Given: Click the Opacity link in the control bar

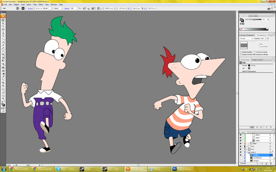Looking at the screenshot, I should click(67, 9).
